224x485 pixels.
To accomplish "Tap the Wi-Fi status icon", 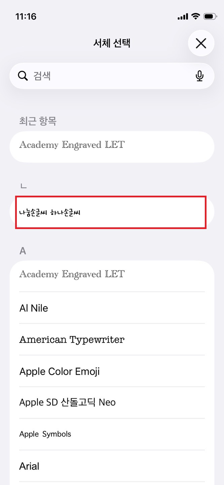I will point(195,16).
